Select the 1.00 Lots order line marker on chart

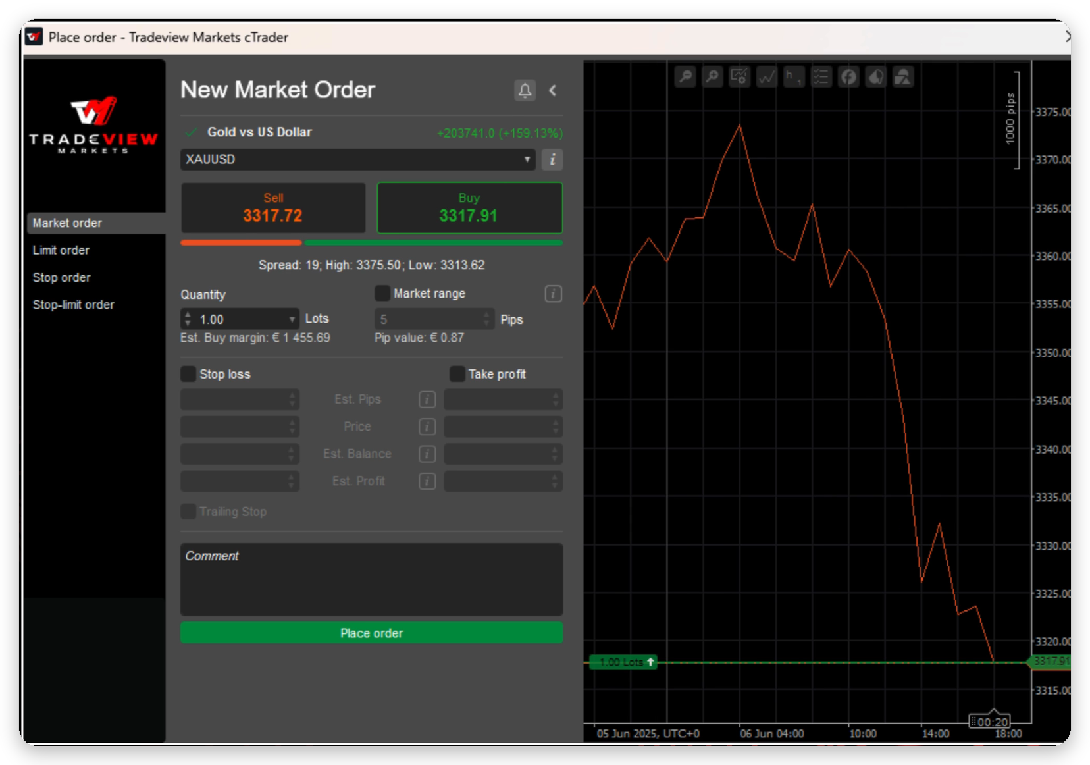point(623,662)
